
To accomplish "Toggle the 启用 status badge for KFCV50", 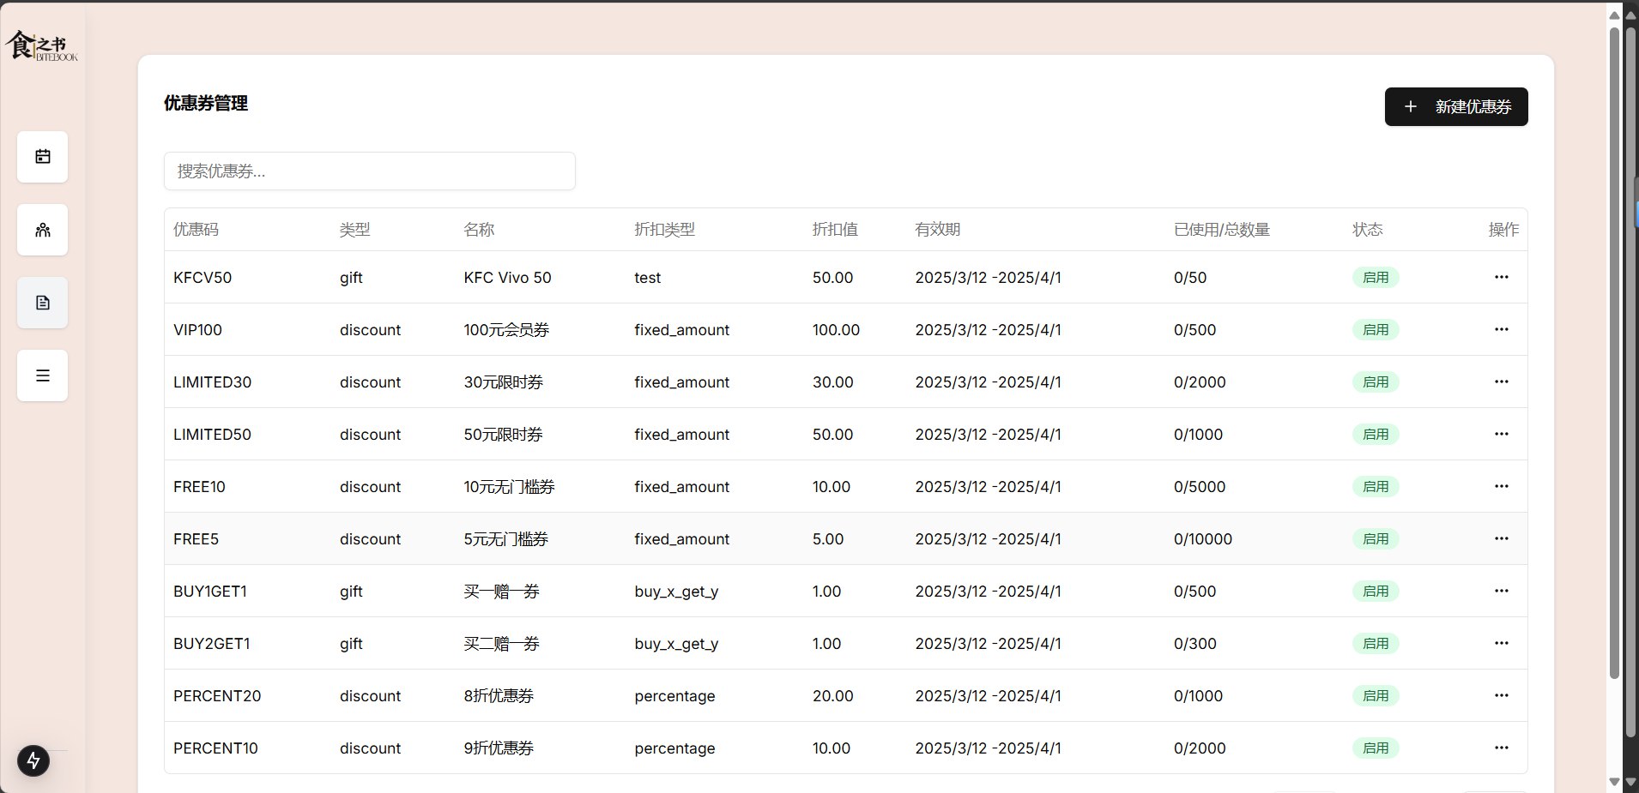I will [x=1376, y=277].
